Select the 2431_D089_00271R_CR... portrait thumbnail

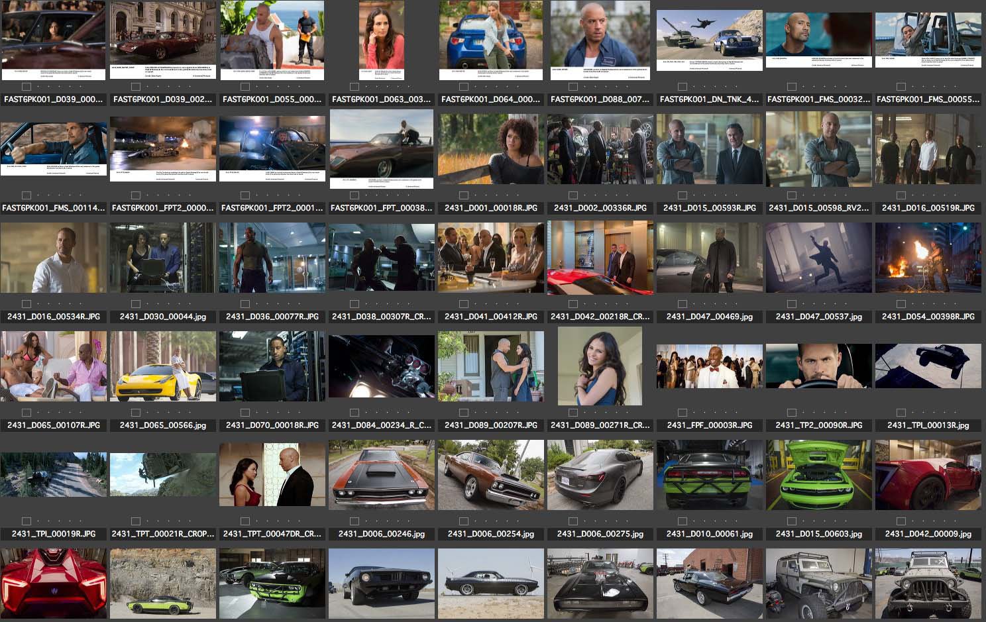600,366
